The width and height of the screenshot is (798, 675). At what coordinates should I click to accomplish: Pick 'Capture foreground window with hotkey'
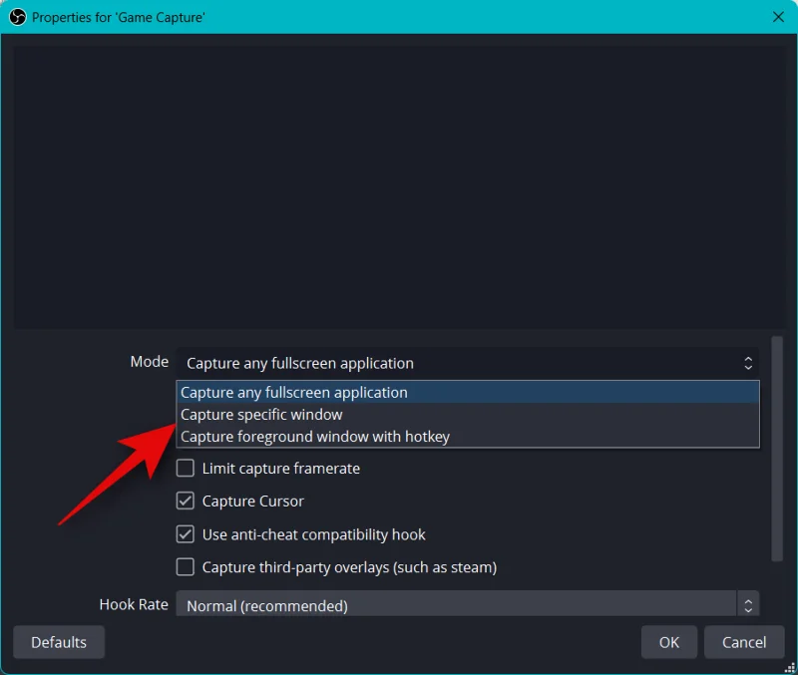[x=468, y=437]
